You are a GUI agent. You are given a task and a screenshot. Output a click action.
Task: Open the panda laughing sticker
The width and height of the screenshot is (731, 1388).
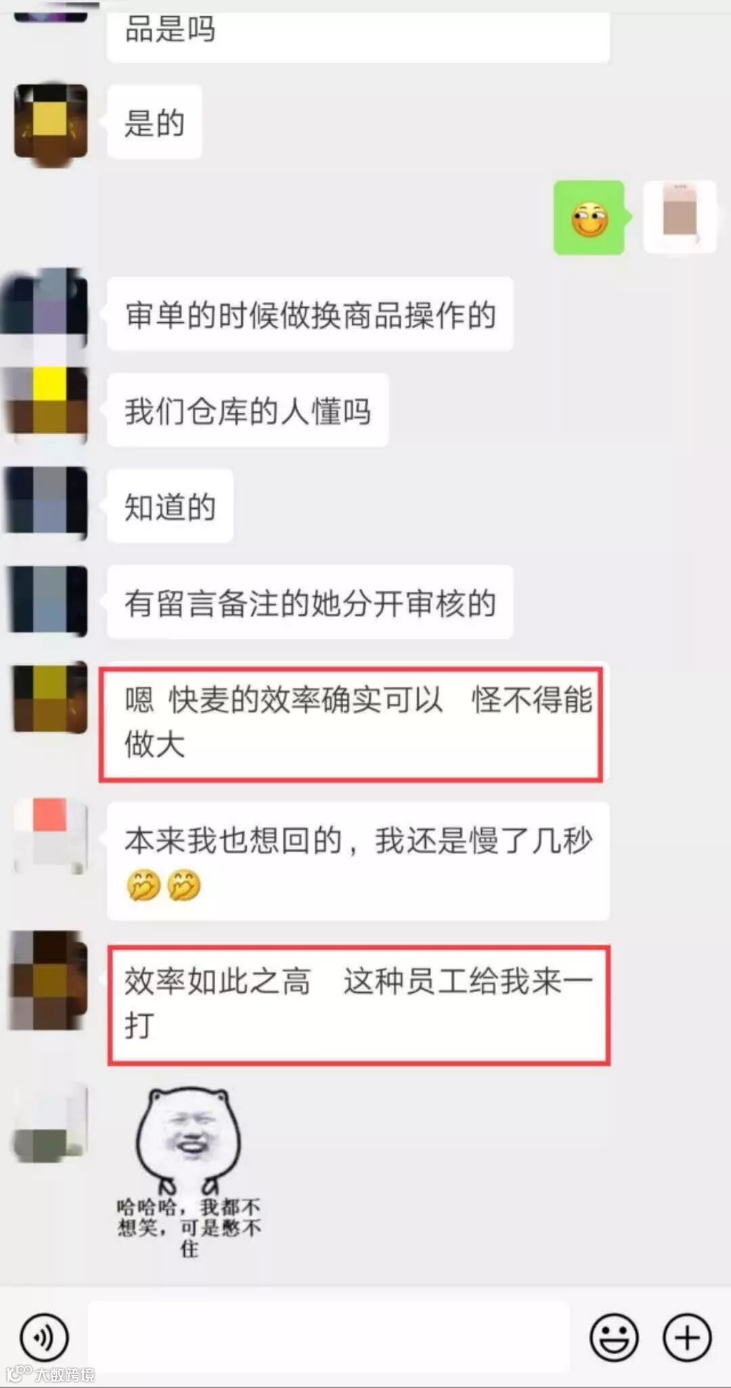189,1171
